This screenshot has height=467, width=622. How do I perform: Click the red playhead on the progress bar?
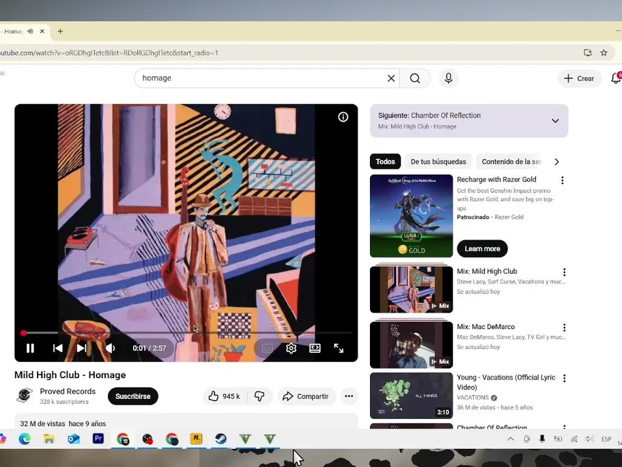pos(23,333)
